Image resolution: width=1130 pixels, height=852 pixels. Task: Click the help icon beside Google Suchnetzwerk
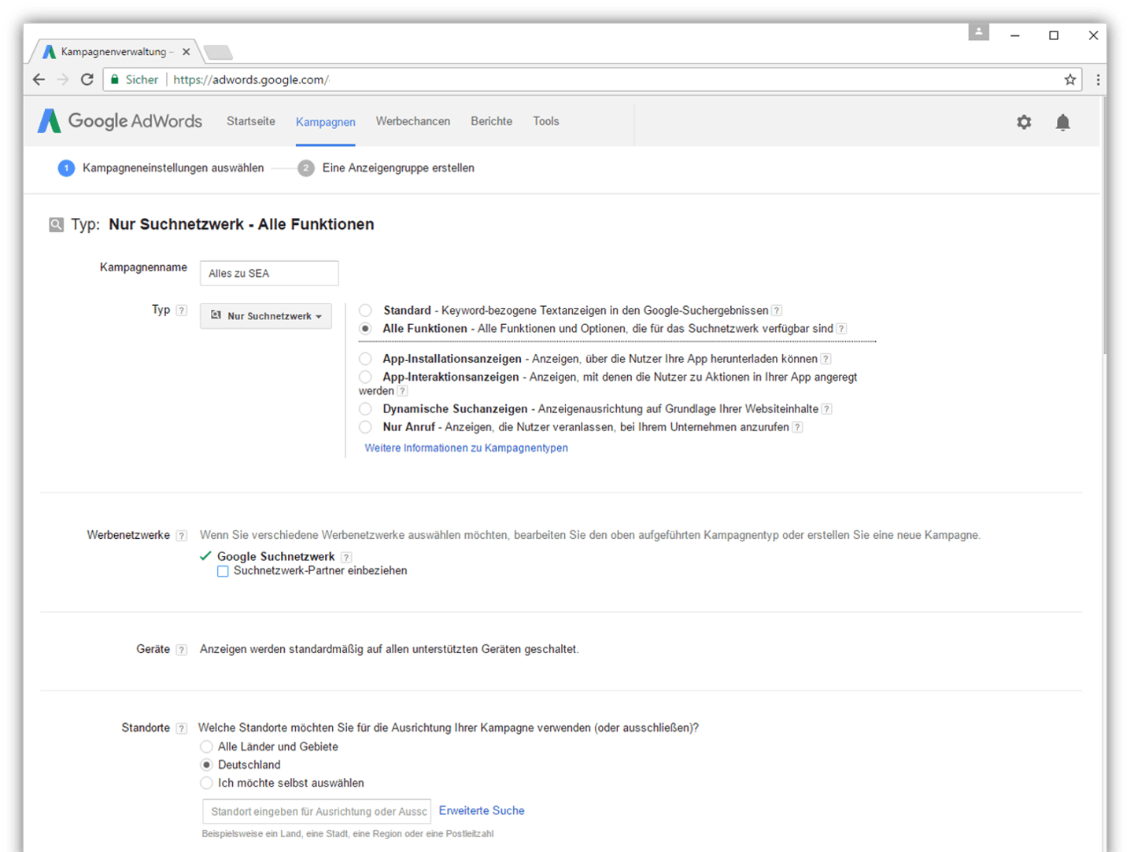[347, 556]
